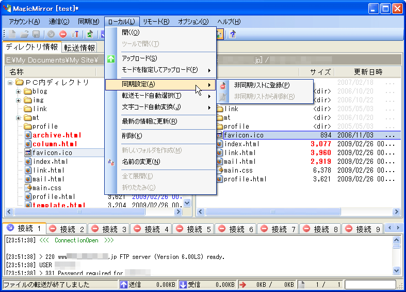Click the main.css file icon in local tree
The width and height of the screenshot is (406, 292).
tap(28, 188)
